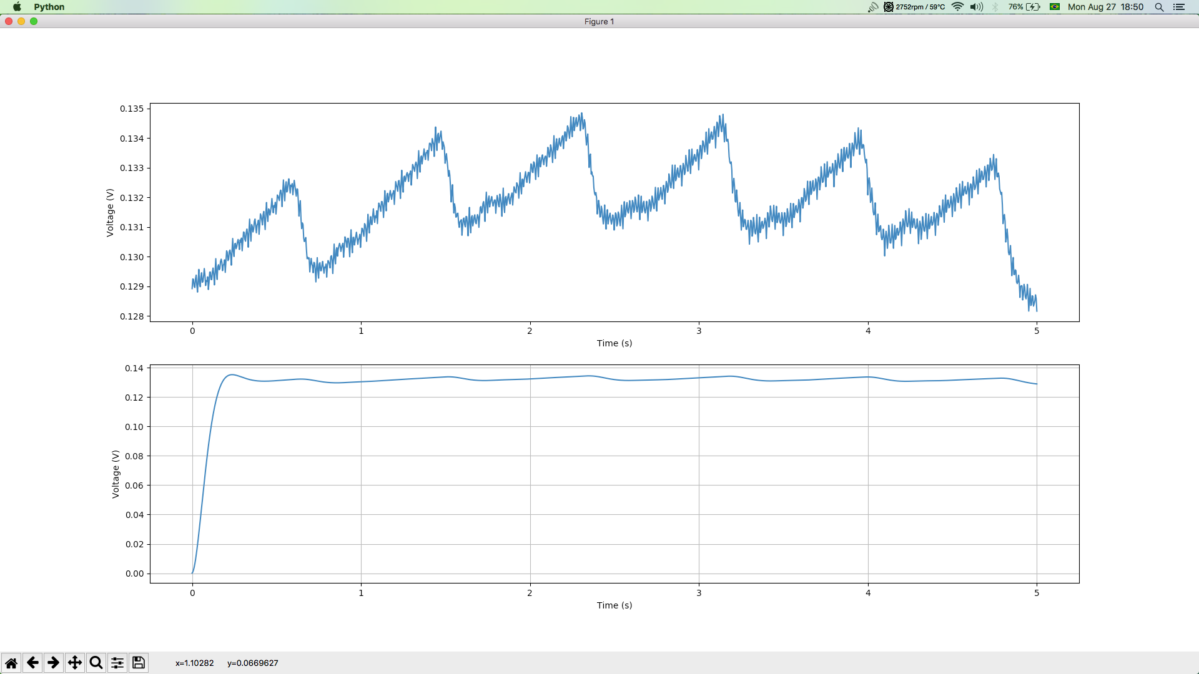Click the 0.08 tick on the bottom plot

(x=134, y=456)
